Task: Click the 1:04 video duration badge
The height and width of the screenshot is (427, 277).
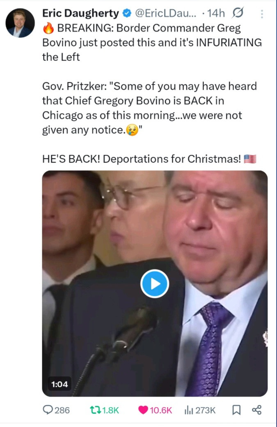Action: 60,384
